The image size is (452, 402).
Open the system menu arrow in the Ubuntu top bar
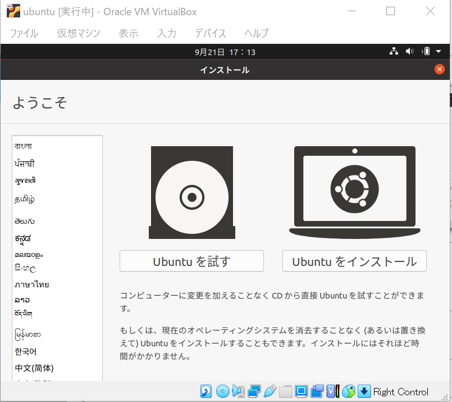point(439,52)
